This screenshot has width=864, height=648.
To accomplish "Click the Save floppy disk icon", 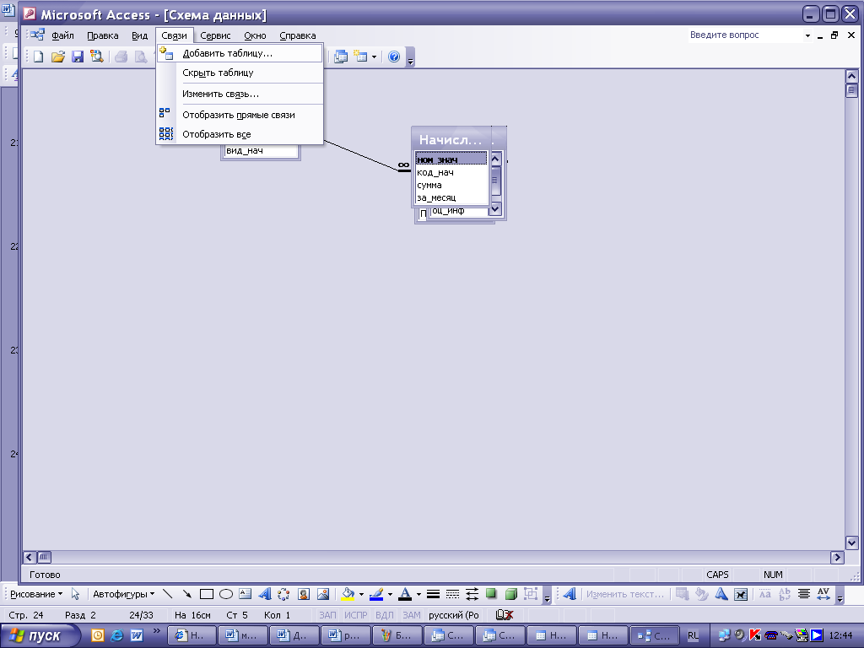I will 77,57.
